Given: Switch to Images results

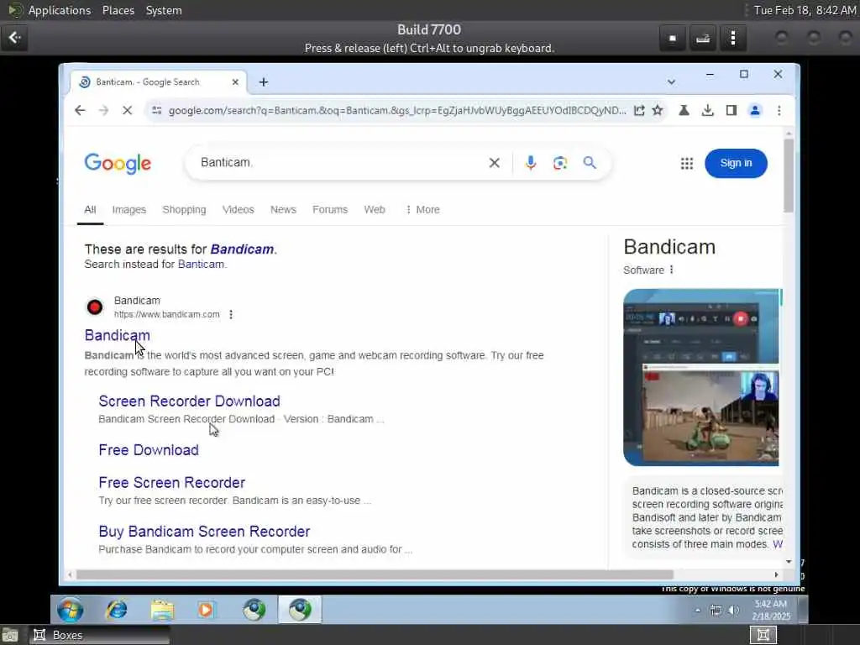Looking at the screenshot, I should click(x=128, y=209).
